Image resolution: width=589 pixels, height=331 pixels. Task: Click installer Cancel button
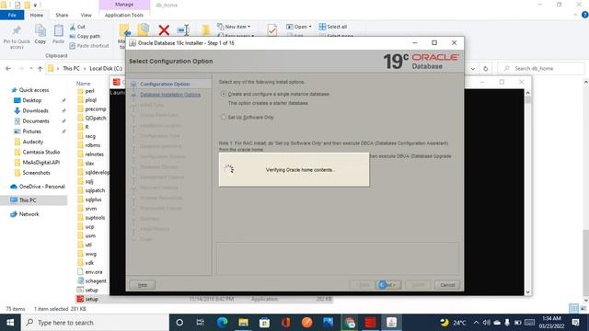pyautogui.click(x=447, y=285)
